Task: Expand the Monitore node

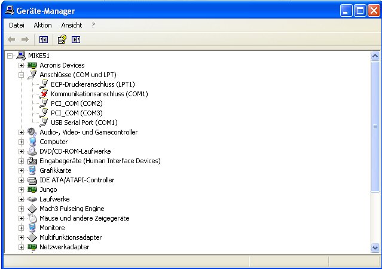Action: [x=21, y=228]
